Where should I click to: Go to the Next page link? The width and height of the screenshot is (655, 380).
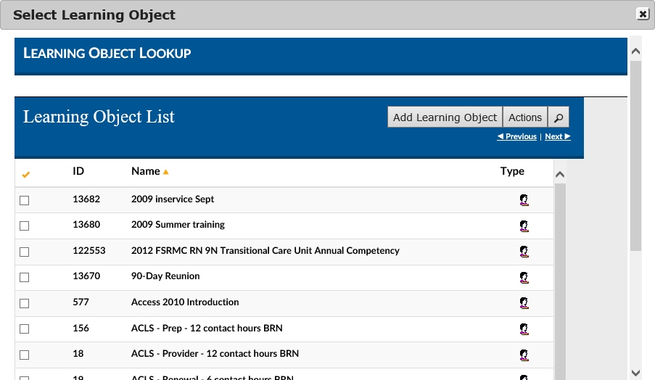[557, 136]
